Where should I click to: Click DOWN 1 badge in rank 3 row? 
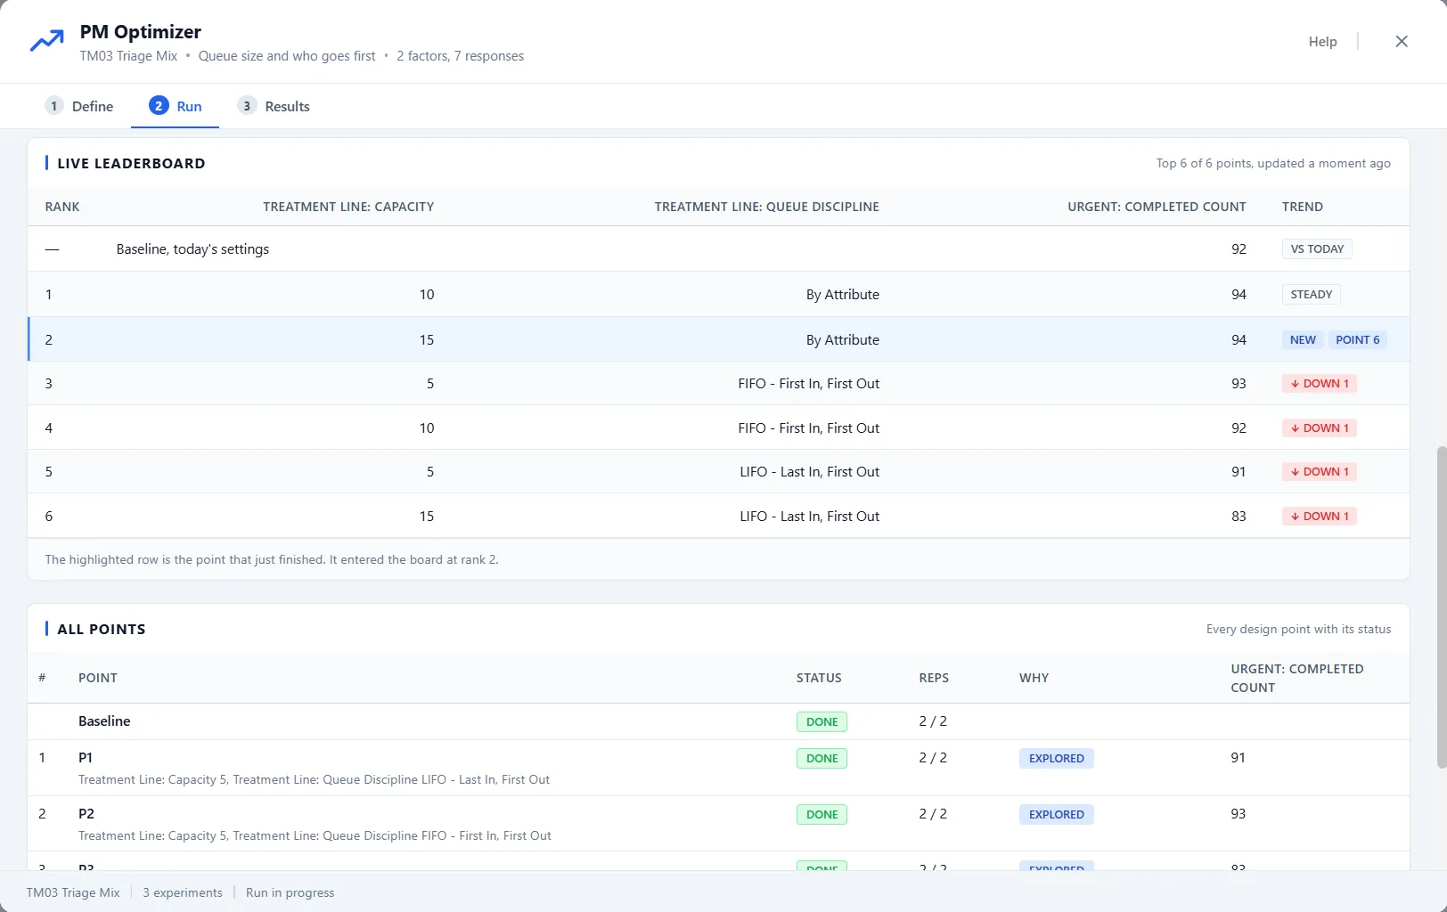click(x=1320, y=384)
